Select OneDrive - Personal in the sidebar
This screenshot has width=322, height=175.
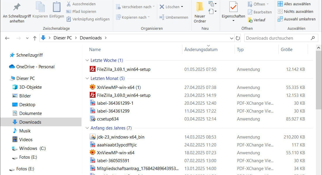pos(32,67)
